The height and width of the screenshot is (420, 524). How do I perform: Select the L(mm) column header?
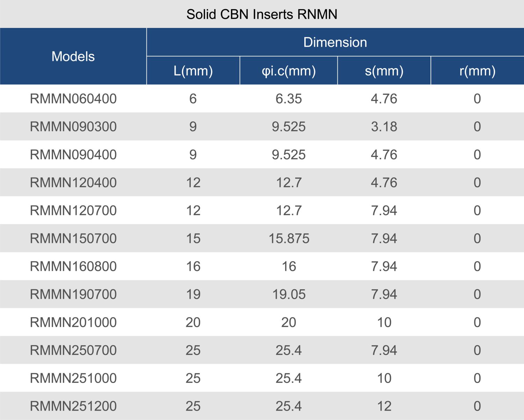(193, 71)
